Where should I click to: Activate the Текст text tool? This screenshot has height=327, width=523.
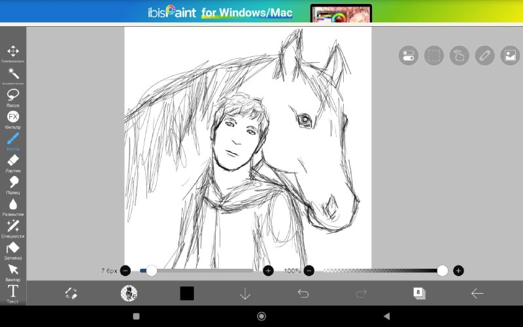click(x=13, y=294)
